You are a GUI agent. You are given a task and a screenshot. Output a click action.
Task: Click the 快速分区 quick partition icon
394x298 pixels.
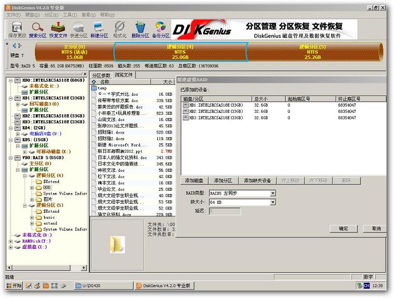(x=79, y=29)
